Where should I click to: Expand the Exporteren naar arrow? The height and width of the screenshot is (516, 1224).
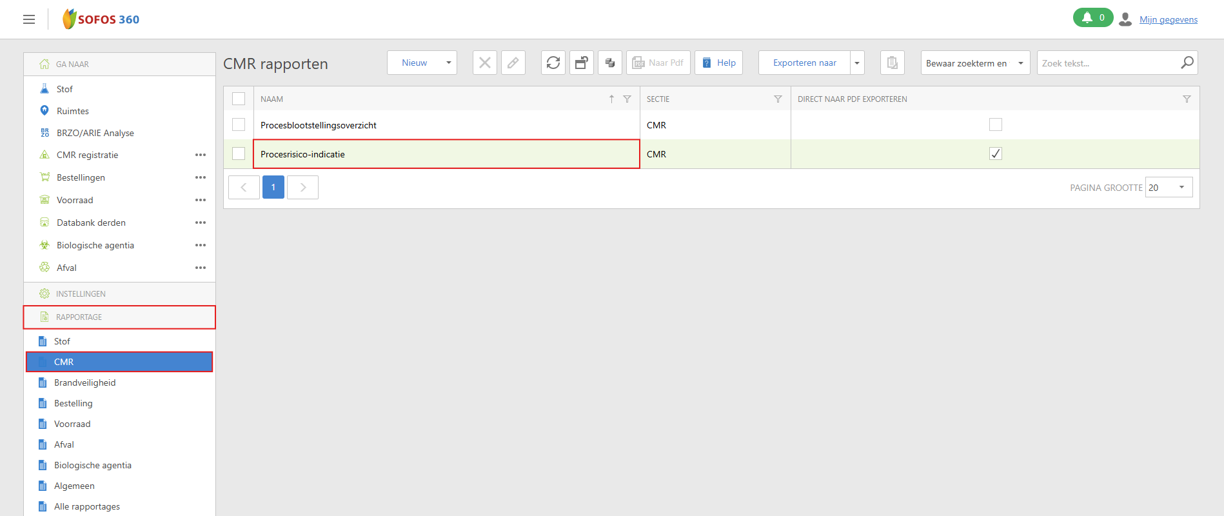(x=857, y=63)
